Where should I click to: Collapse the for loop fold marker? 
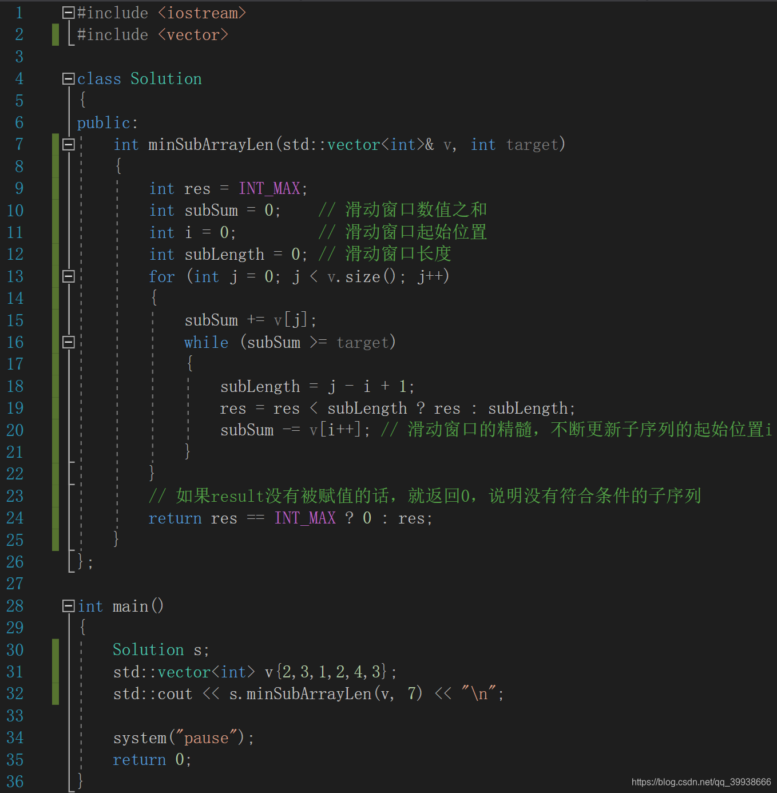69,276
